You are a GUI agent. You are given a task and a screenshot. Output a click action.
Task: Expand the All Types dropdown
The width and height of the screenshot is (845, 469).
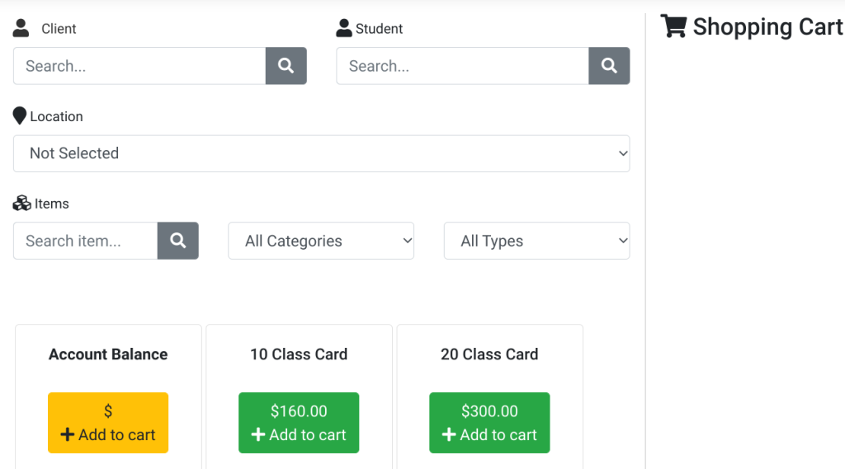pos(536,241)
